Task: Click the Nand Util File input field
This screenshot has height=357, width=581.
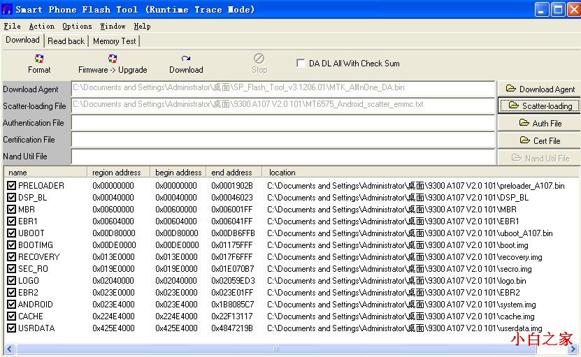Action: point(283,156)
